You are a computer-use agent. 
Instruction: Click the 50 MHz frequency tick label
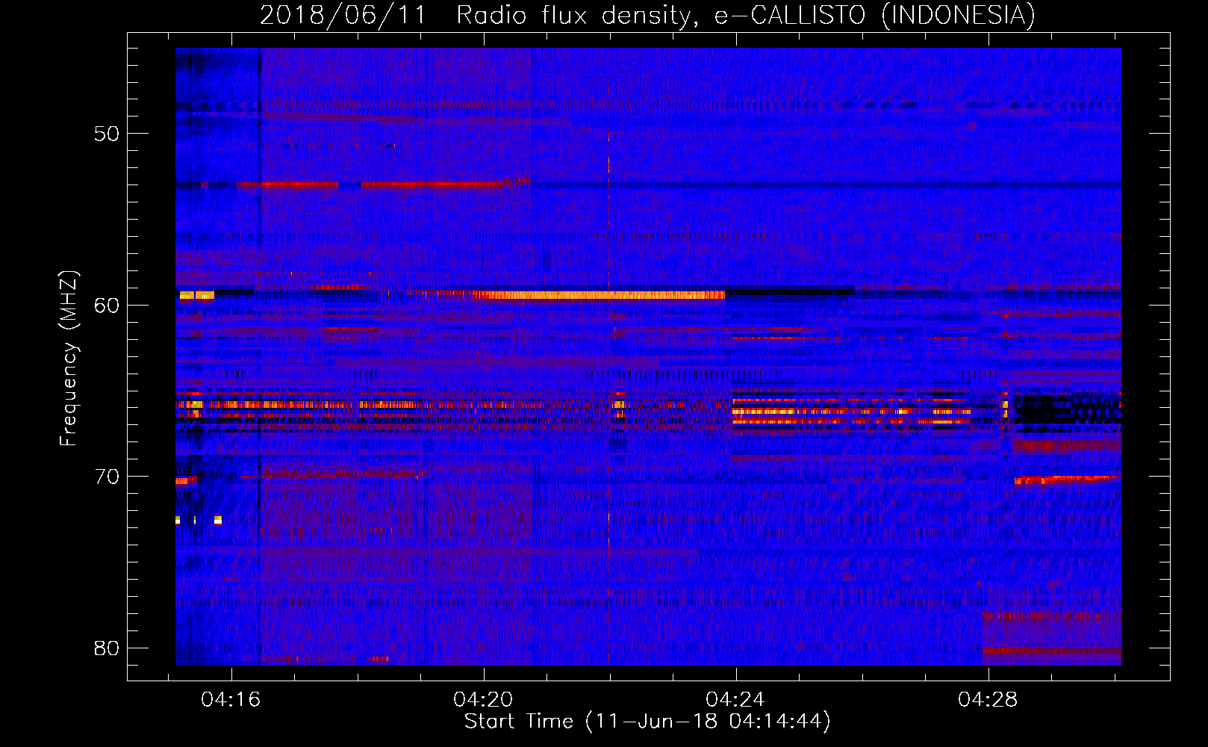107,134
